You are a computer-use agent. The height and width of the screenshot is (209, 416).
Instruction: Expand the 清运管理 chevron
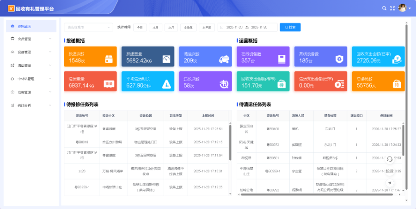coord(50,65)
